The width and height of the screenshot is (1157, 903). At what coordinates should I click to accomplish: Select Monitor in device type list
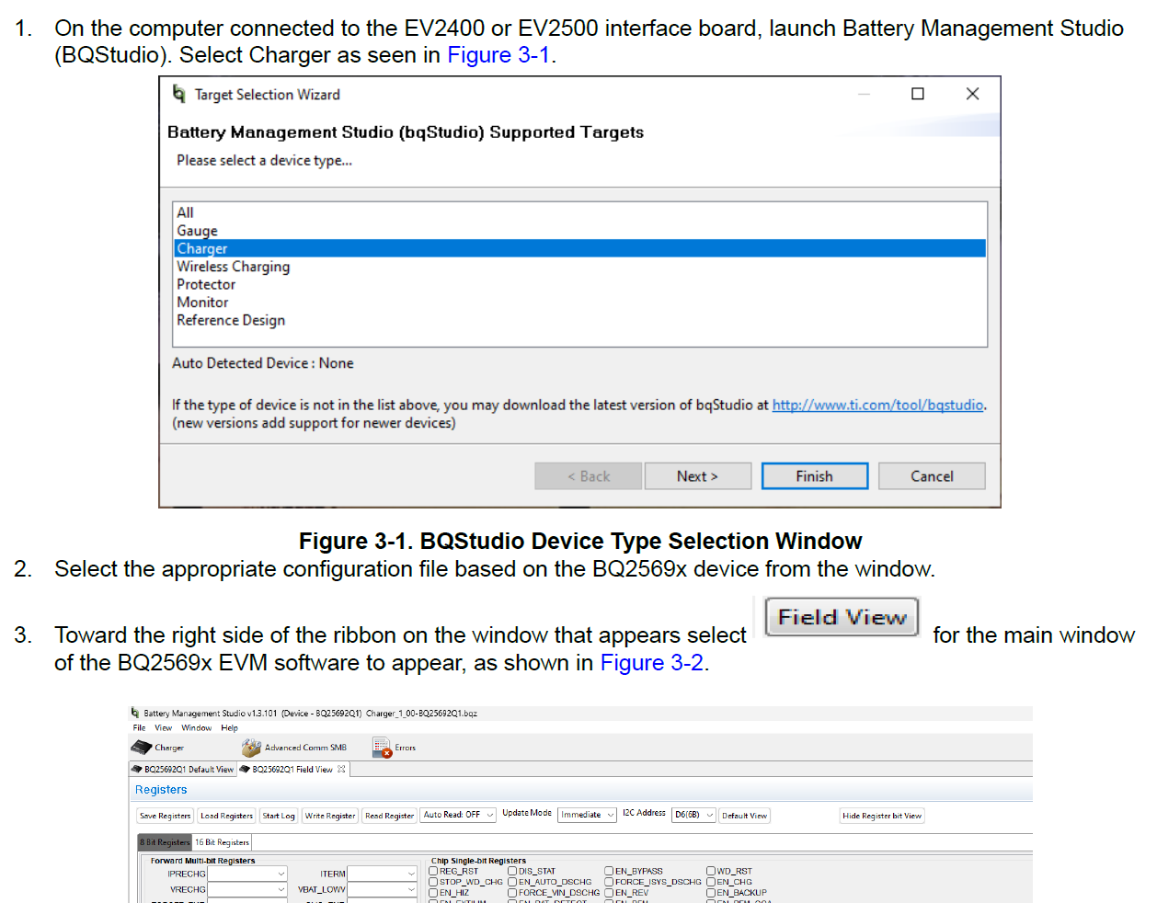pos(579,303)
